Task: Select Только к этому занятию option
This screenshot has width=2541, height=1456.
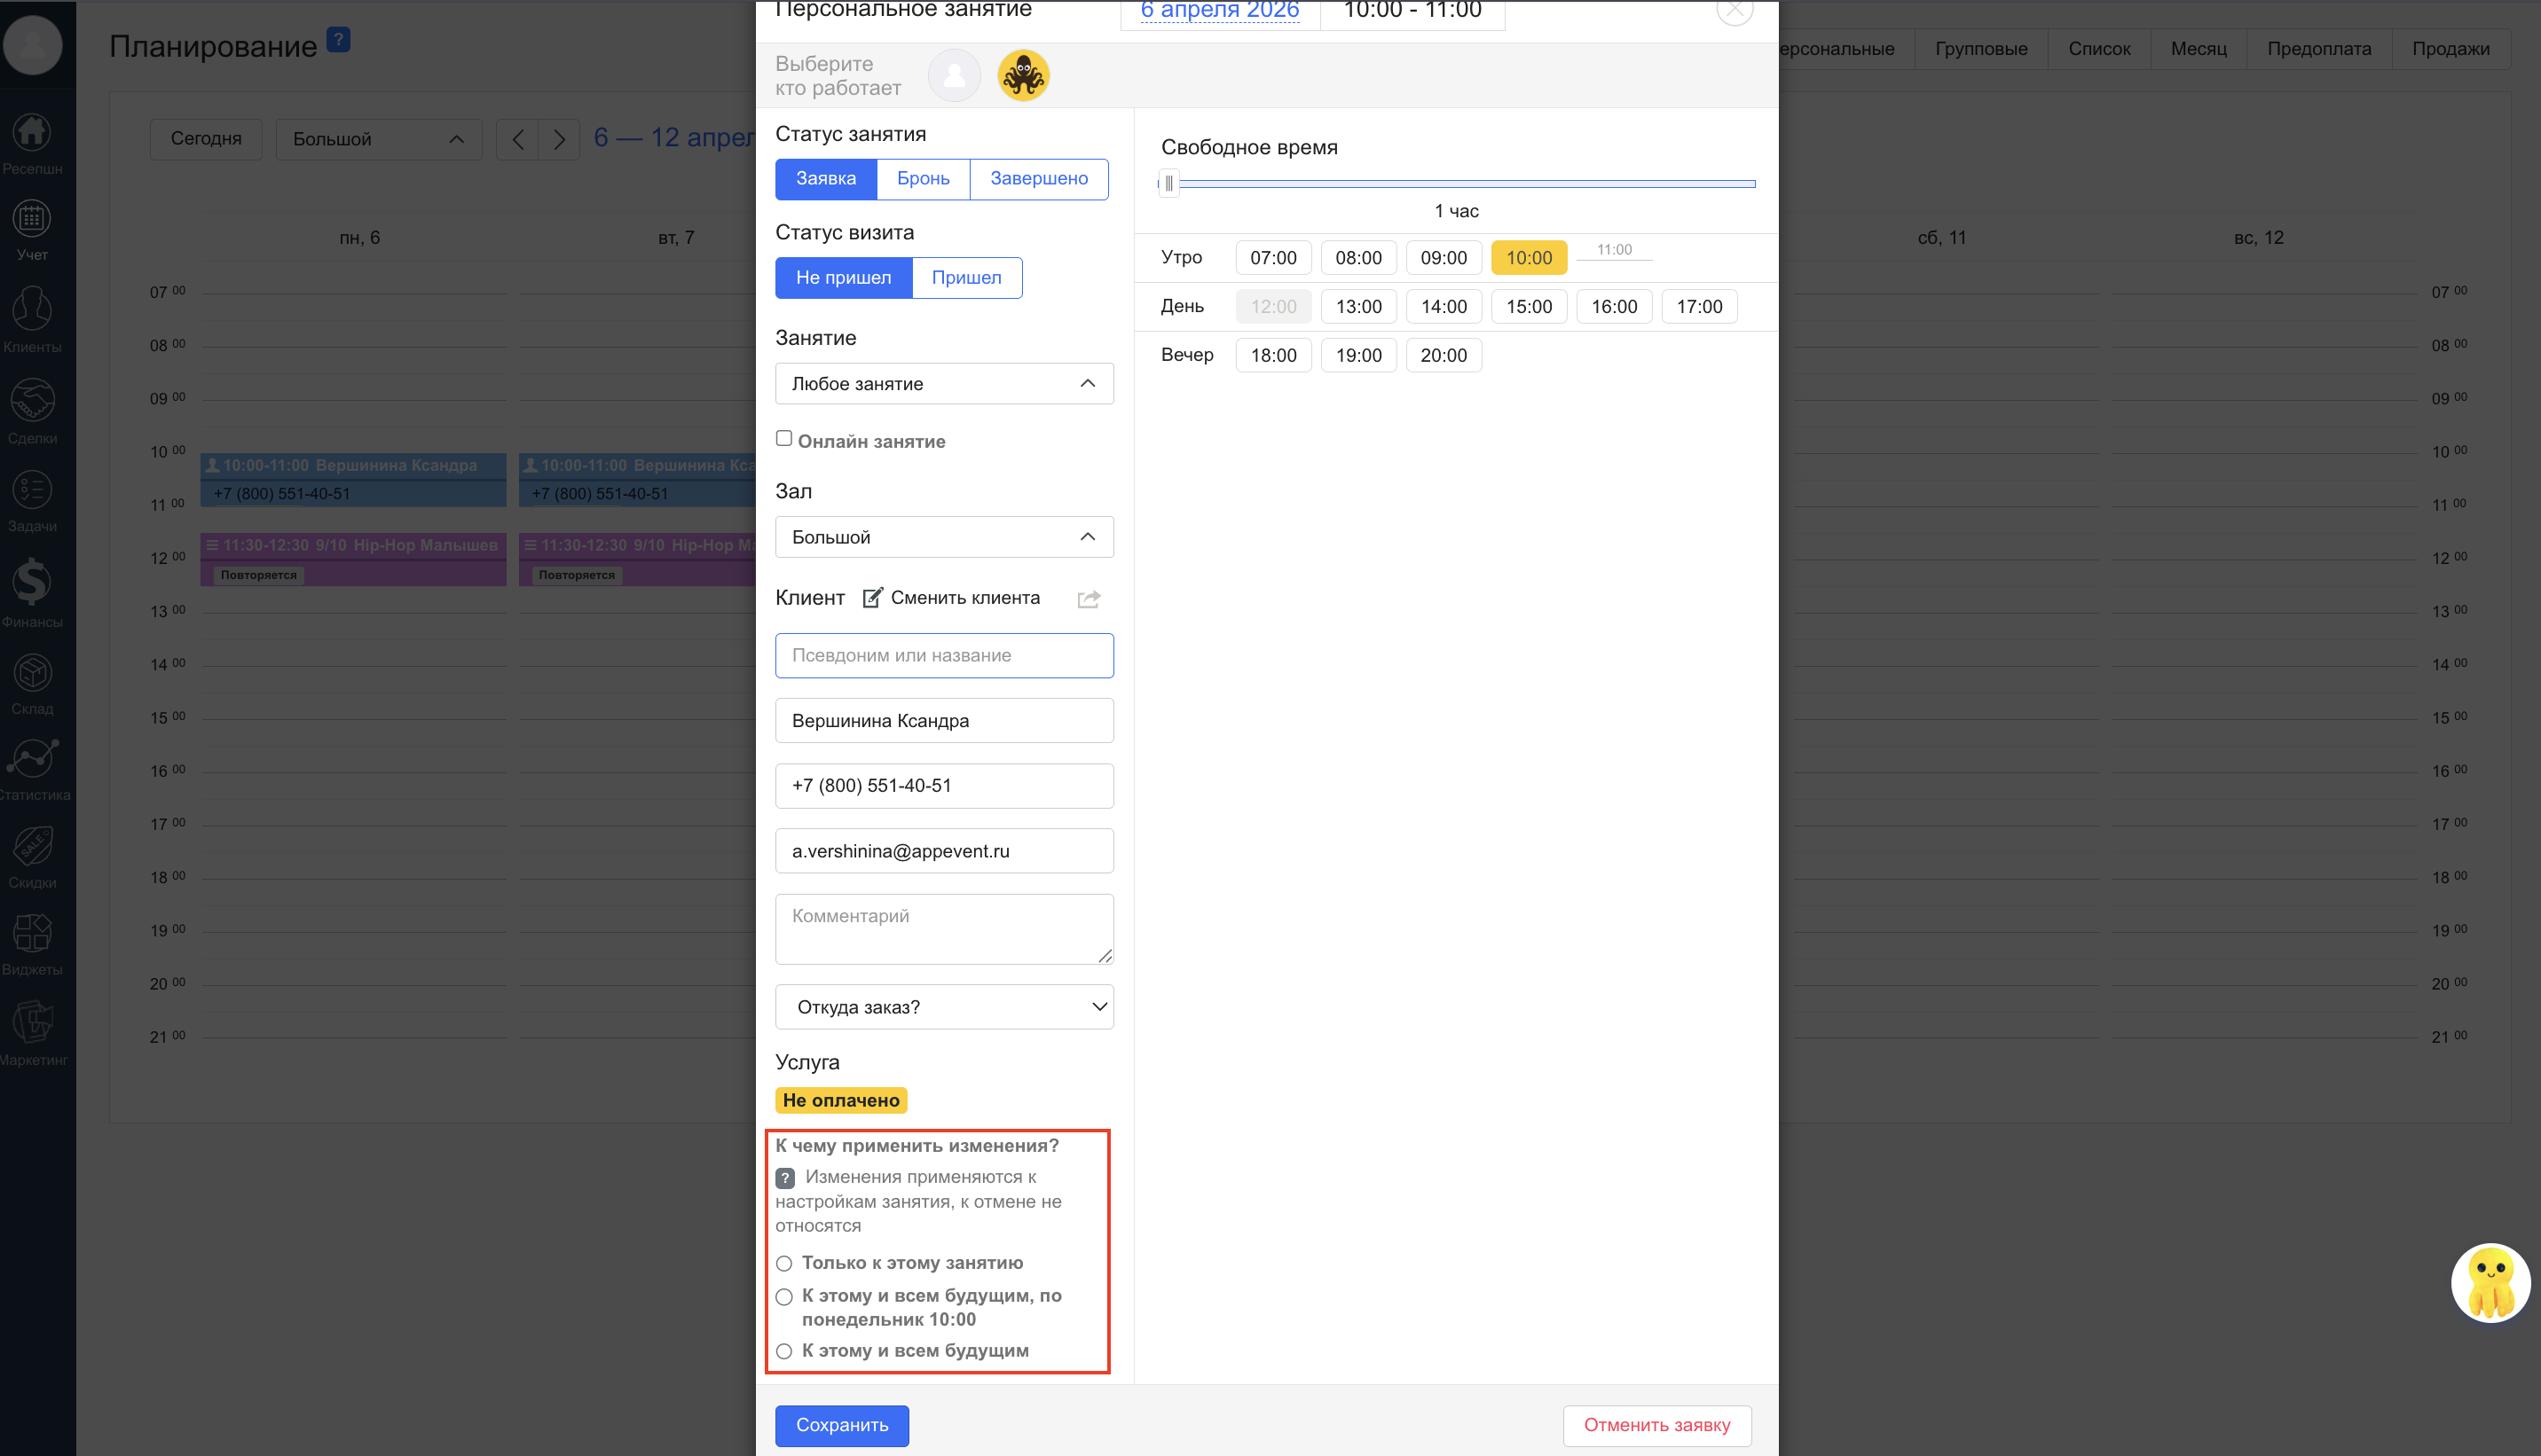Action: tap(784, 1264)
